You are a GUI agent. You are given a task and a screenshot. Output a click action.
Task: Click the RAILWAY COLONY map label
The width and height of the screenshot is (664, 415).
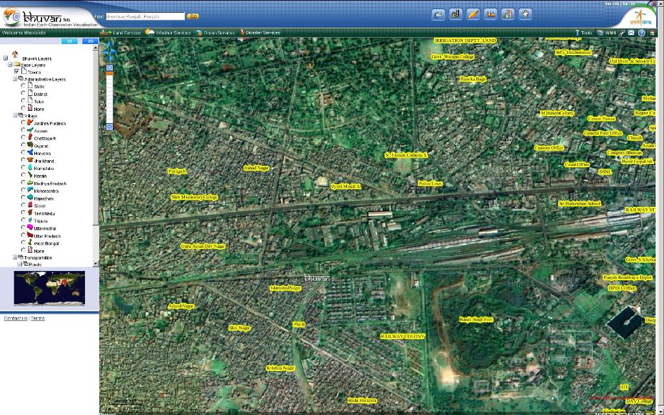coord(402,337)
